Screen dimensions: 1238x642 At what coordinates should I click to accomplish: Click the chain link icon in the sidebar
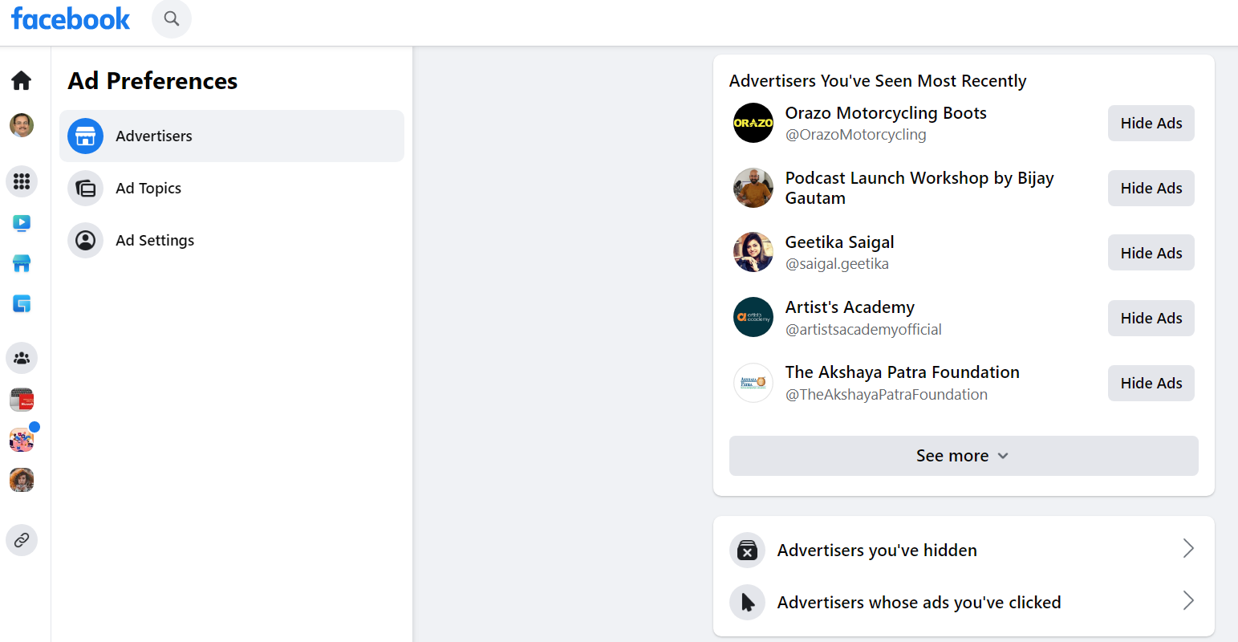click(22, 540)
